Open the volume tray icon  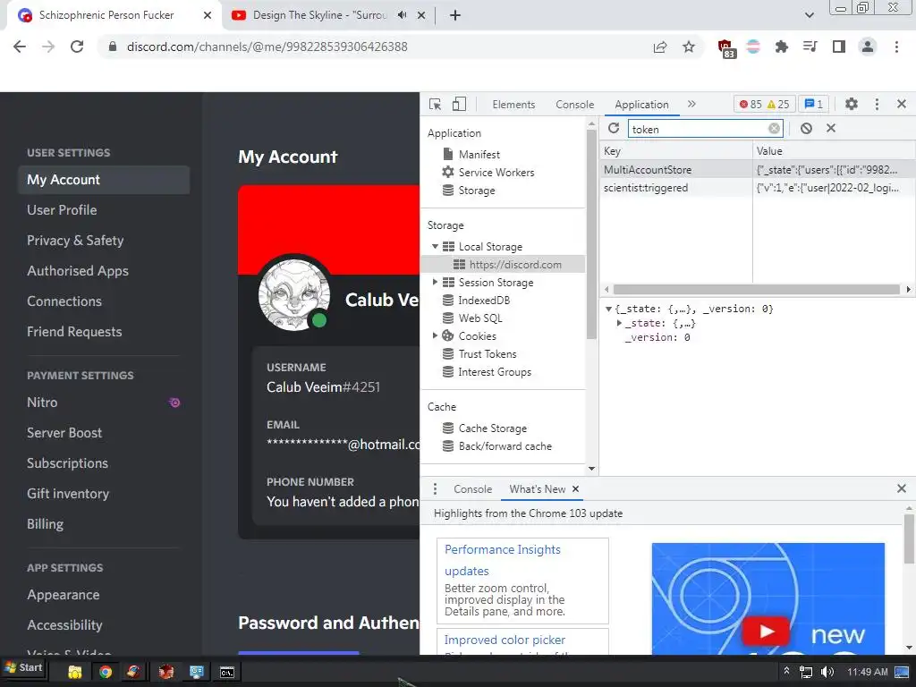click(x=827, y=672)
